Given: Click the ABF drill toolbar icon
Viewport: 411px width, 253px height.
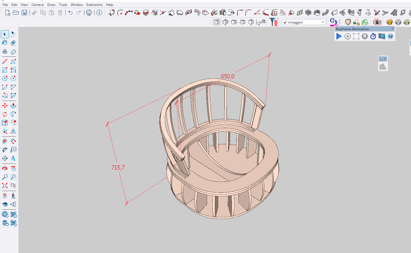Looking at the screenshot, I should click(x=274, y=22).
